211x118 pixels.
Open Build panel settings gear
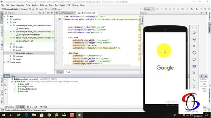(x=201, y=76)
